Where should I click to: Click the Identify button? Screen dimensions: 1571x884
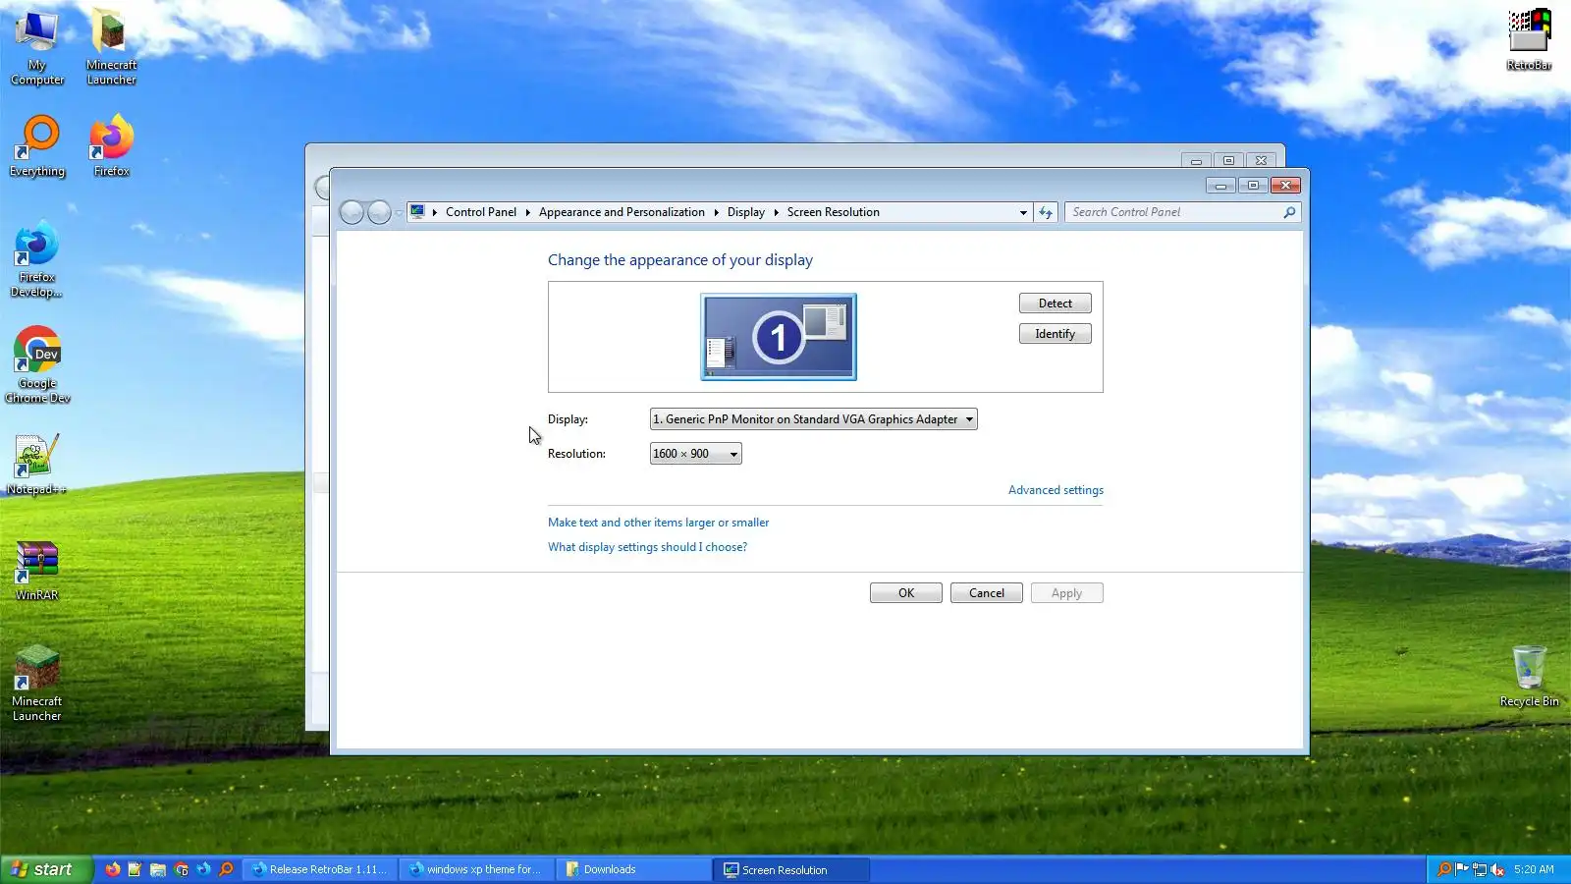1056,334
